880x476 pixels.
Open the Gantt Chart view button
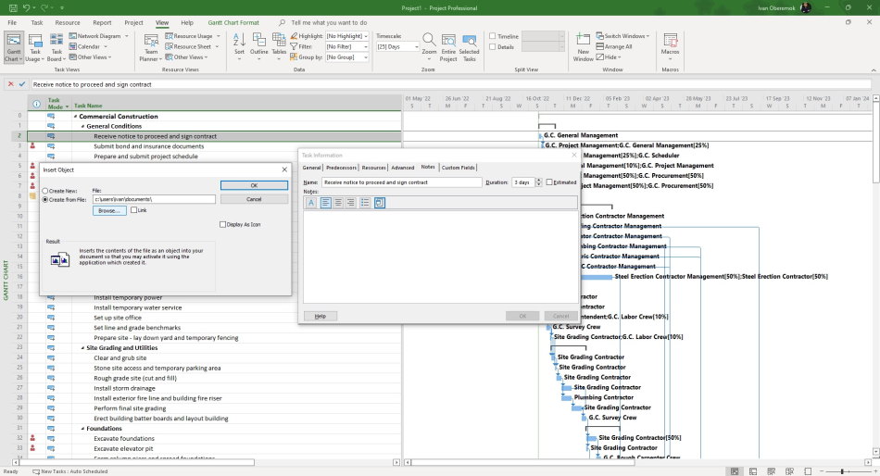coord(14,47)
